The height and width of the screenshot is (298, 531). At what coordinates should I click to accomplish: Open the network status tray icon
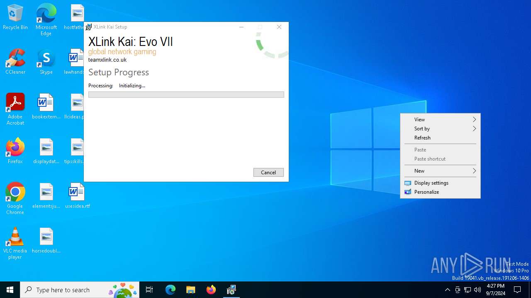[x=468, y=290]
